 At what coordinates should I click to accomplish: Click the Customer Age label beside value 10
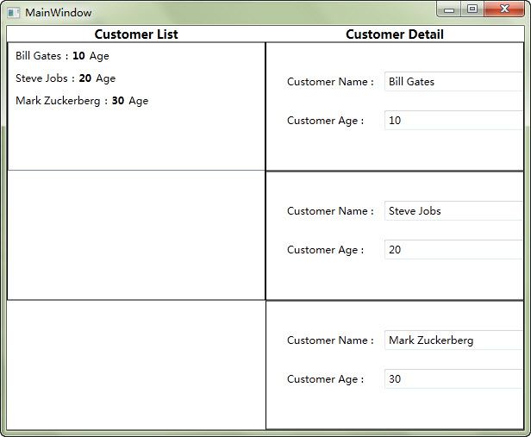click(x=326, y=121)
